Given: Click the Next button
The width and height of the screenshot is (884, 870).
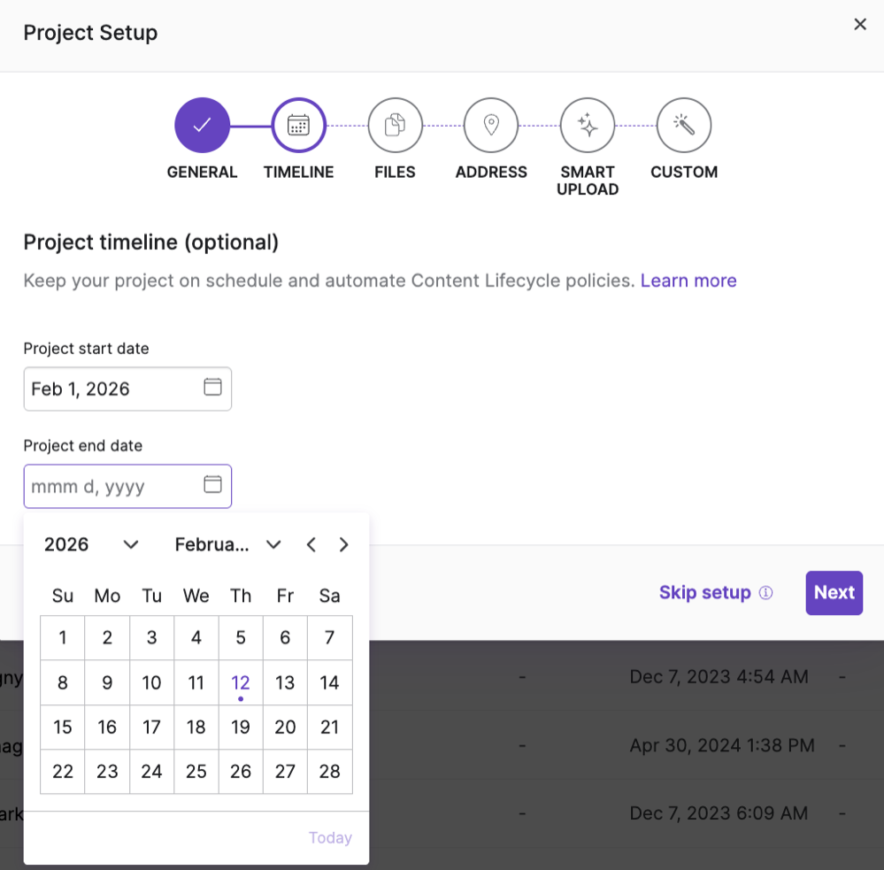Looking at the screenshot, I should pos(834,592).
